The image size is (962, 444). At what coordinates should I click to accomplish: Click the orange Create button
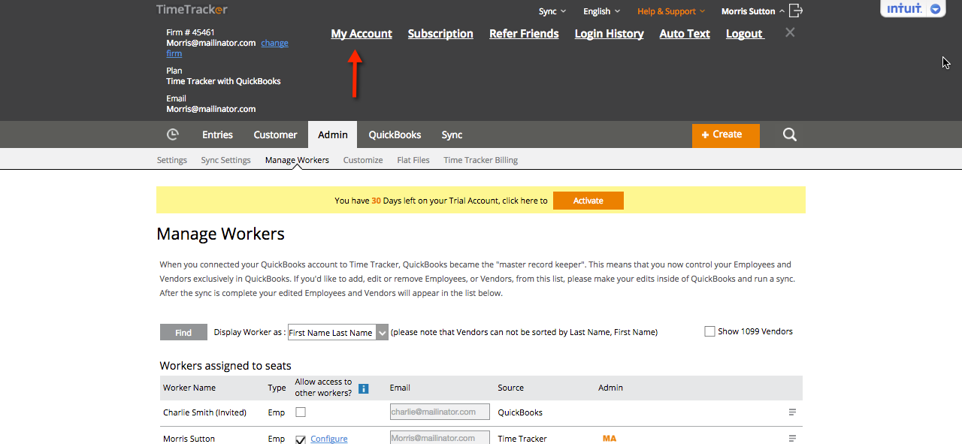coord(726,135)
